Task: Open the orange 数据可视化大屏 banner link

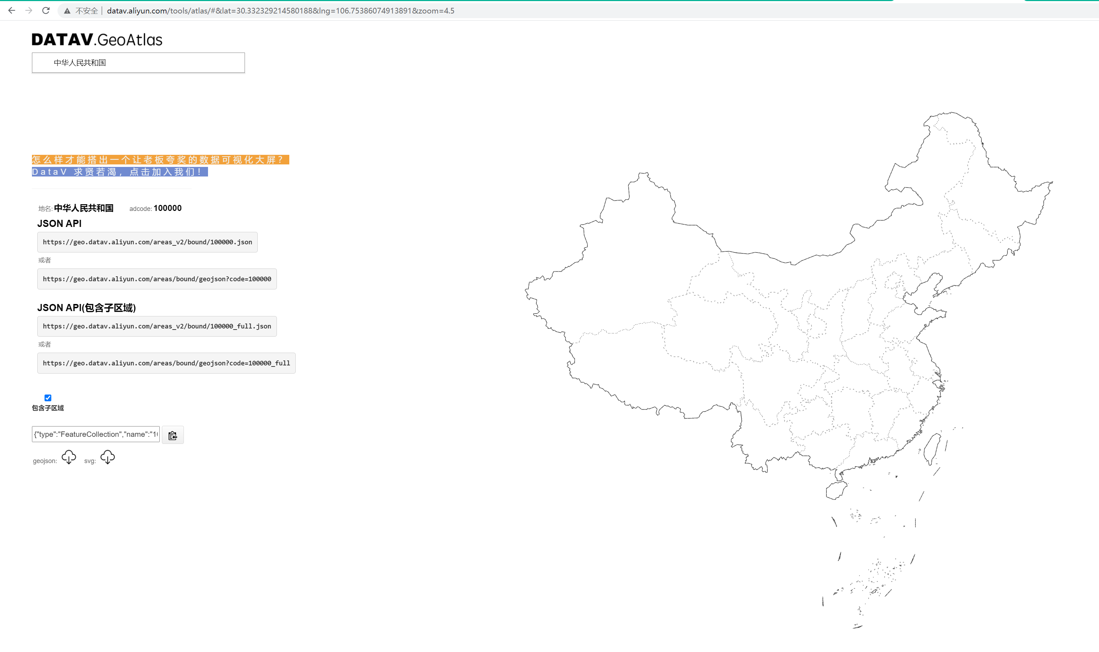Action: [x=160, y=159]
